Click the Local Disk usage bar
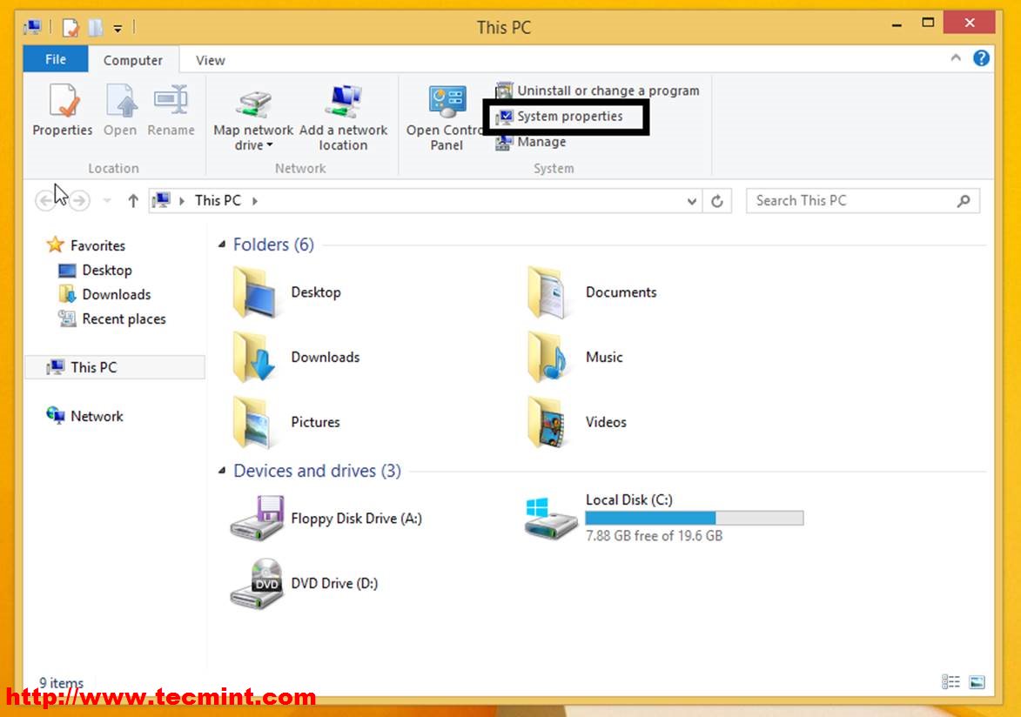The height and width of the screenshot is (717, 1021). click(694, 518)
